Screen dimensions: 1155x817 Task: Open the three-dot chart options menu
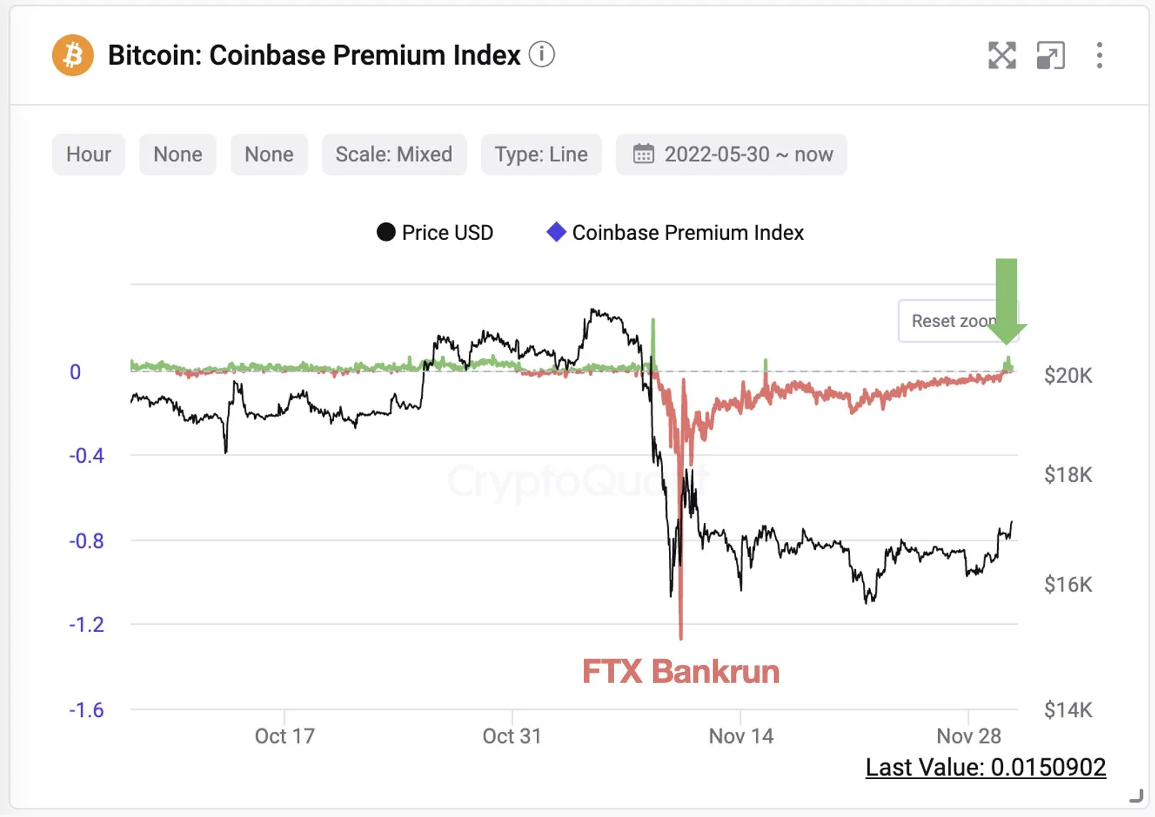pos(1098,55)
